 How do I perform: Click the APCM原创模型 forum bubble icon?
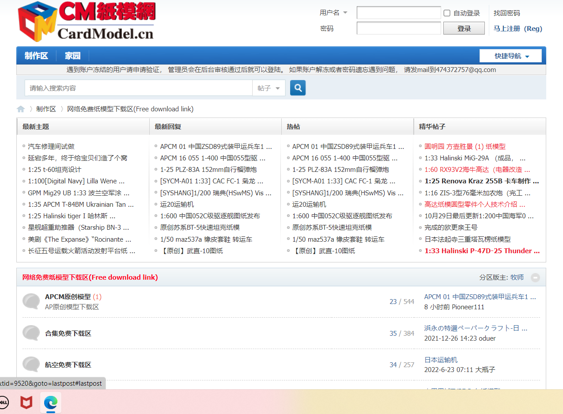coord(31,301)
